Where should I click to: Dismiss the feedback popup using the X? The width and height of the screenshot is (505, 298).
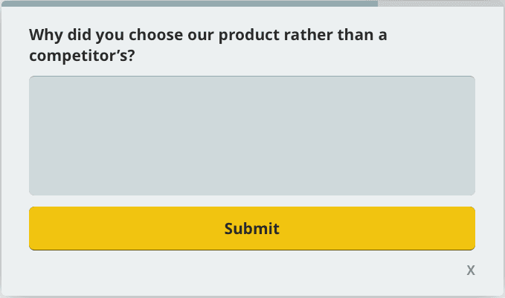tap(471, 270)
